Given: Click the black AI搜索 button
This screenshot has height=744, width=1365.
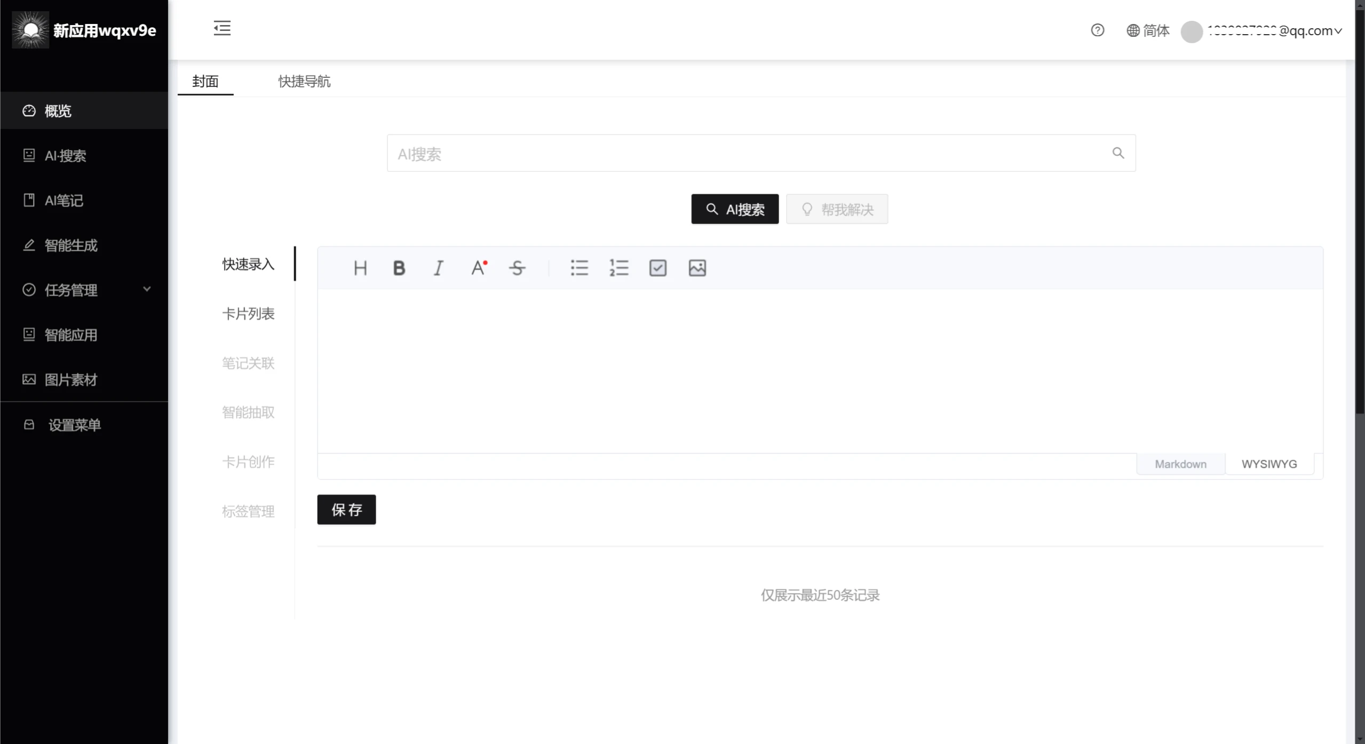Looking at the screenshot, I should pyautogui.click(x=735, y=209).
